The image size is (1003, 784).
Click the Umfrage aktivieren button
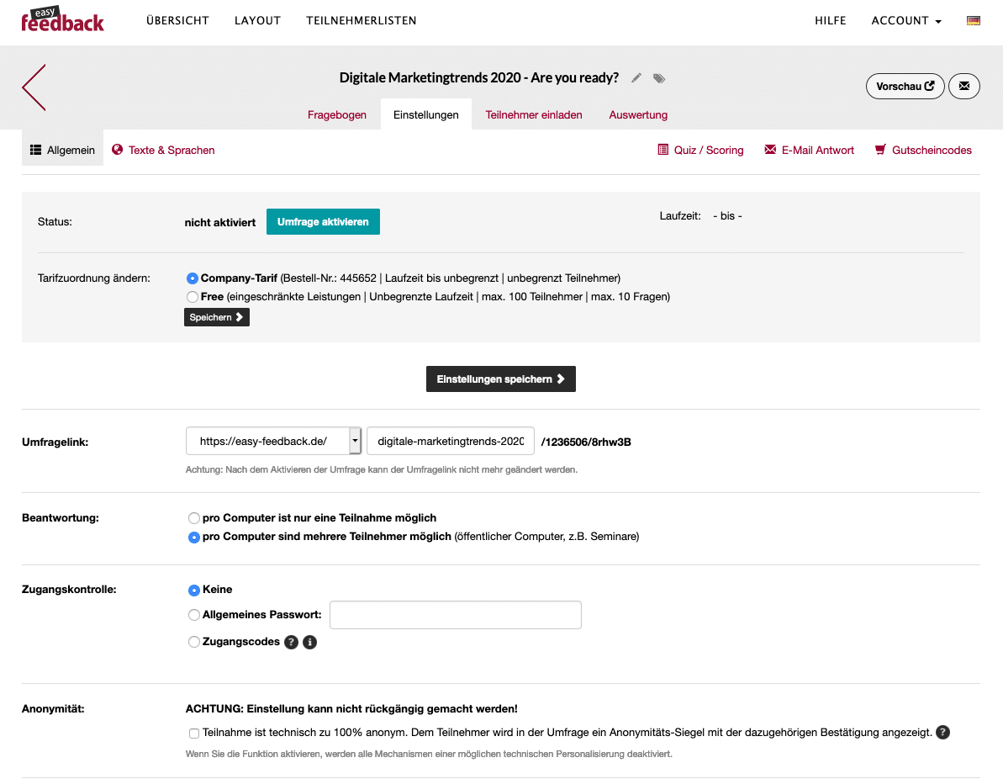coord(323,221)
